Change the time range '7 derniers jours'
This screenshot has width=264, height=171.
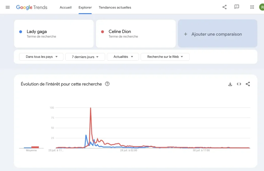coord(85,57)
